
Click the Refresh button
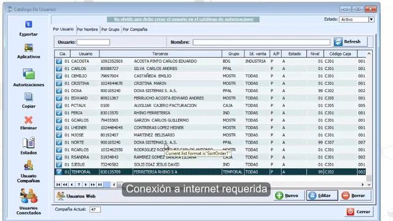tap(351, 42)
